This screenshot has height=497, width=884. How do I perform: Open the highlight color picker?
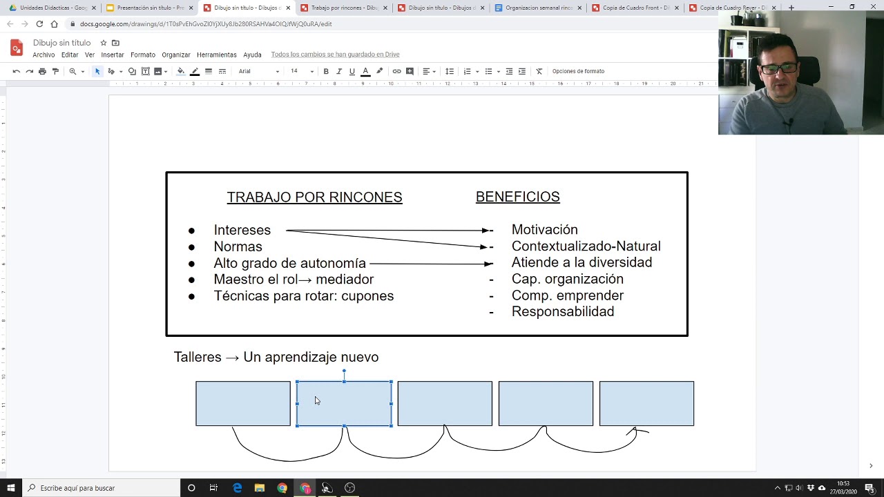379,71
